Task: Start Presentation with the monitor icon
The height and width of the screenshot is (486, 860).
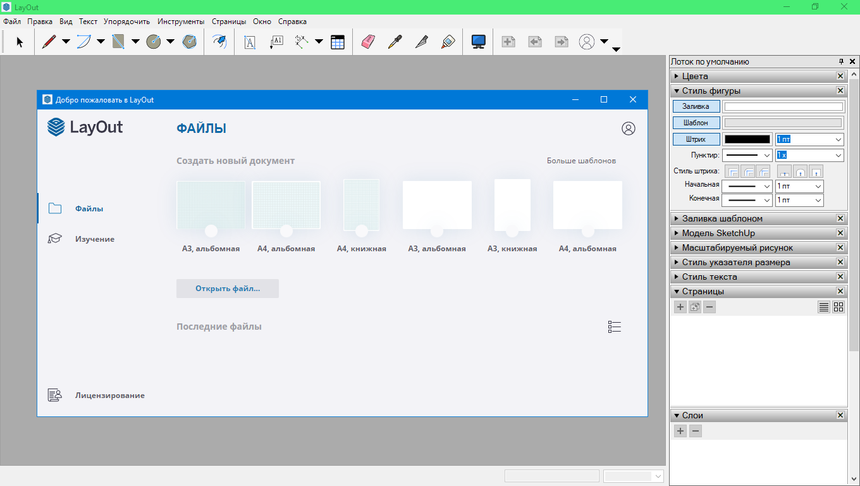Action: [x=479, y=42]
